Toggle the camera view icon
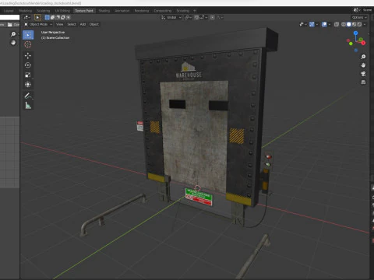 point(363,74)
